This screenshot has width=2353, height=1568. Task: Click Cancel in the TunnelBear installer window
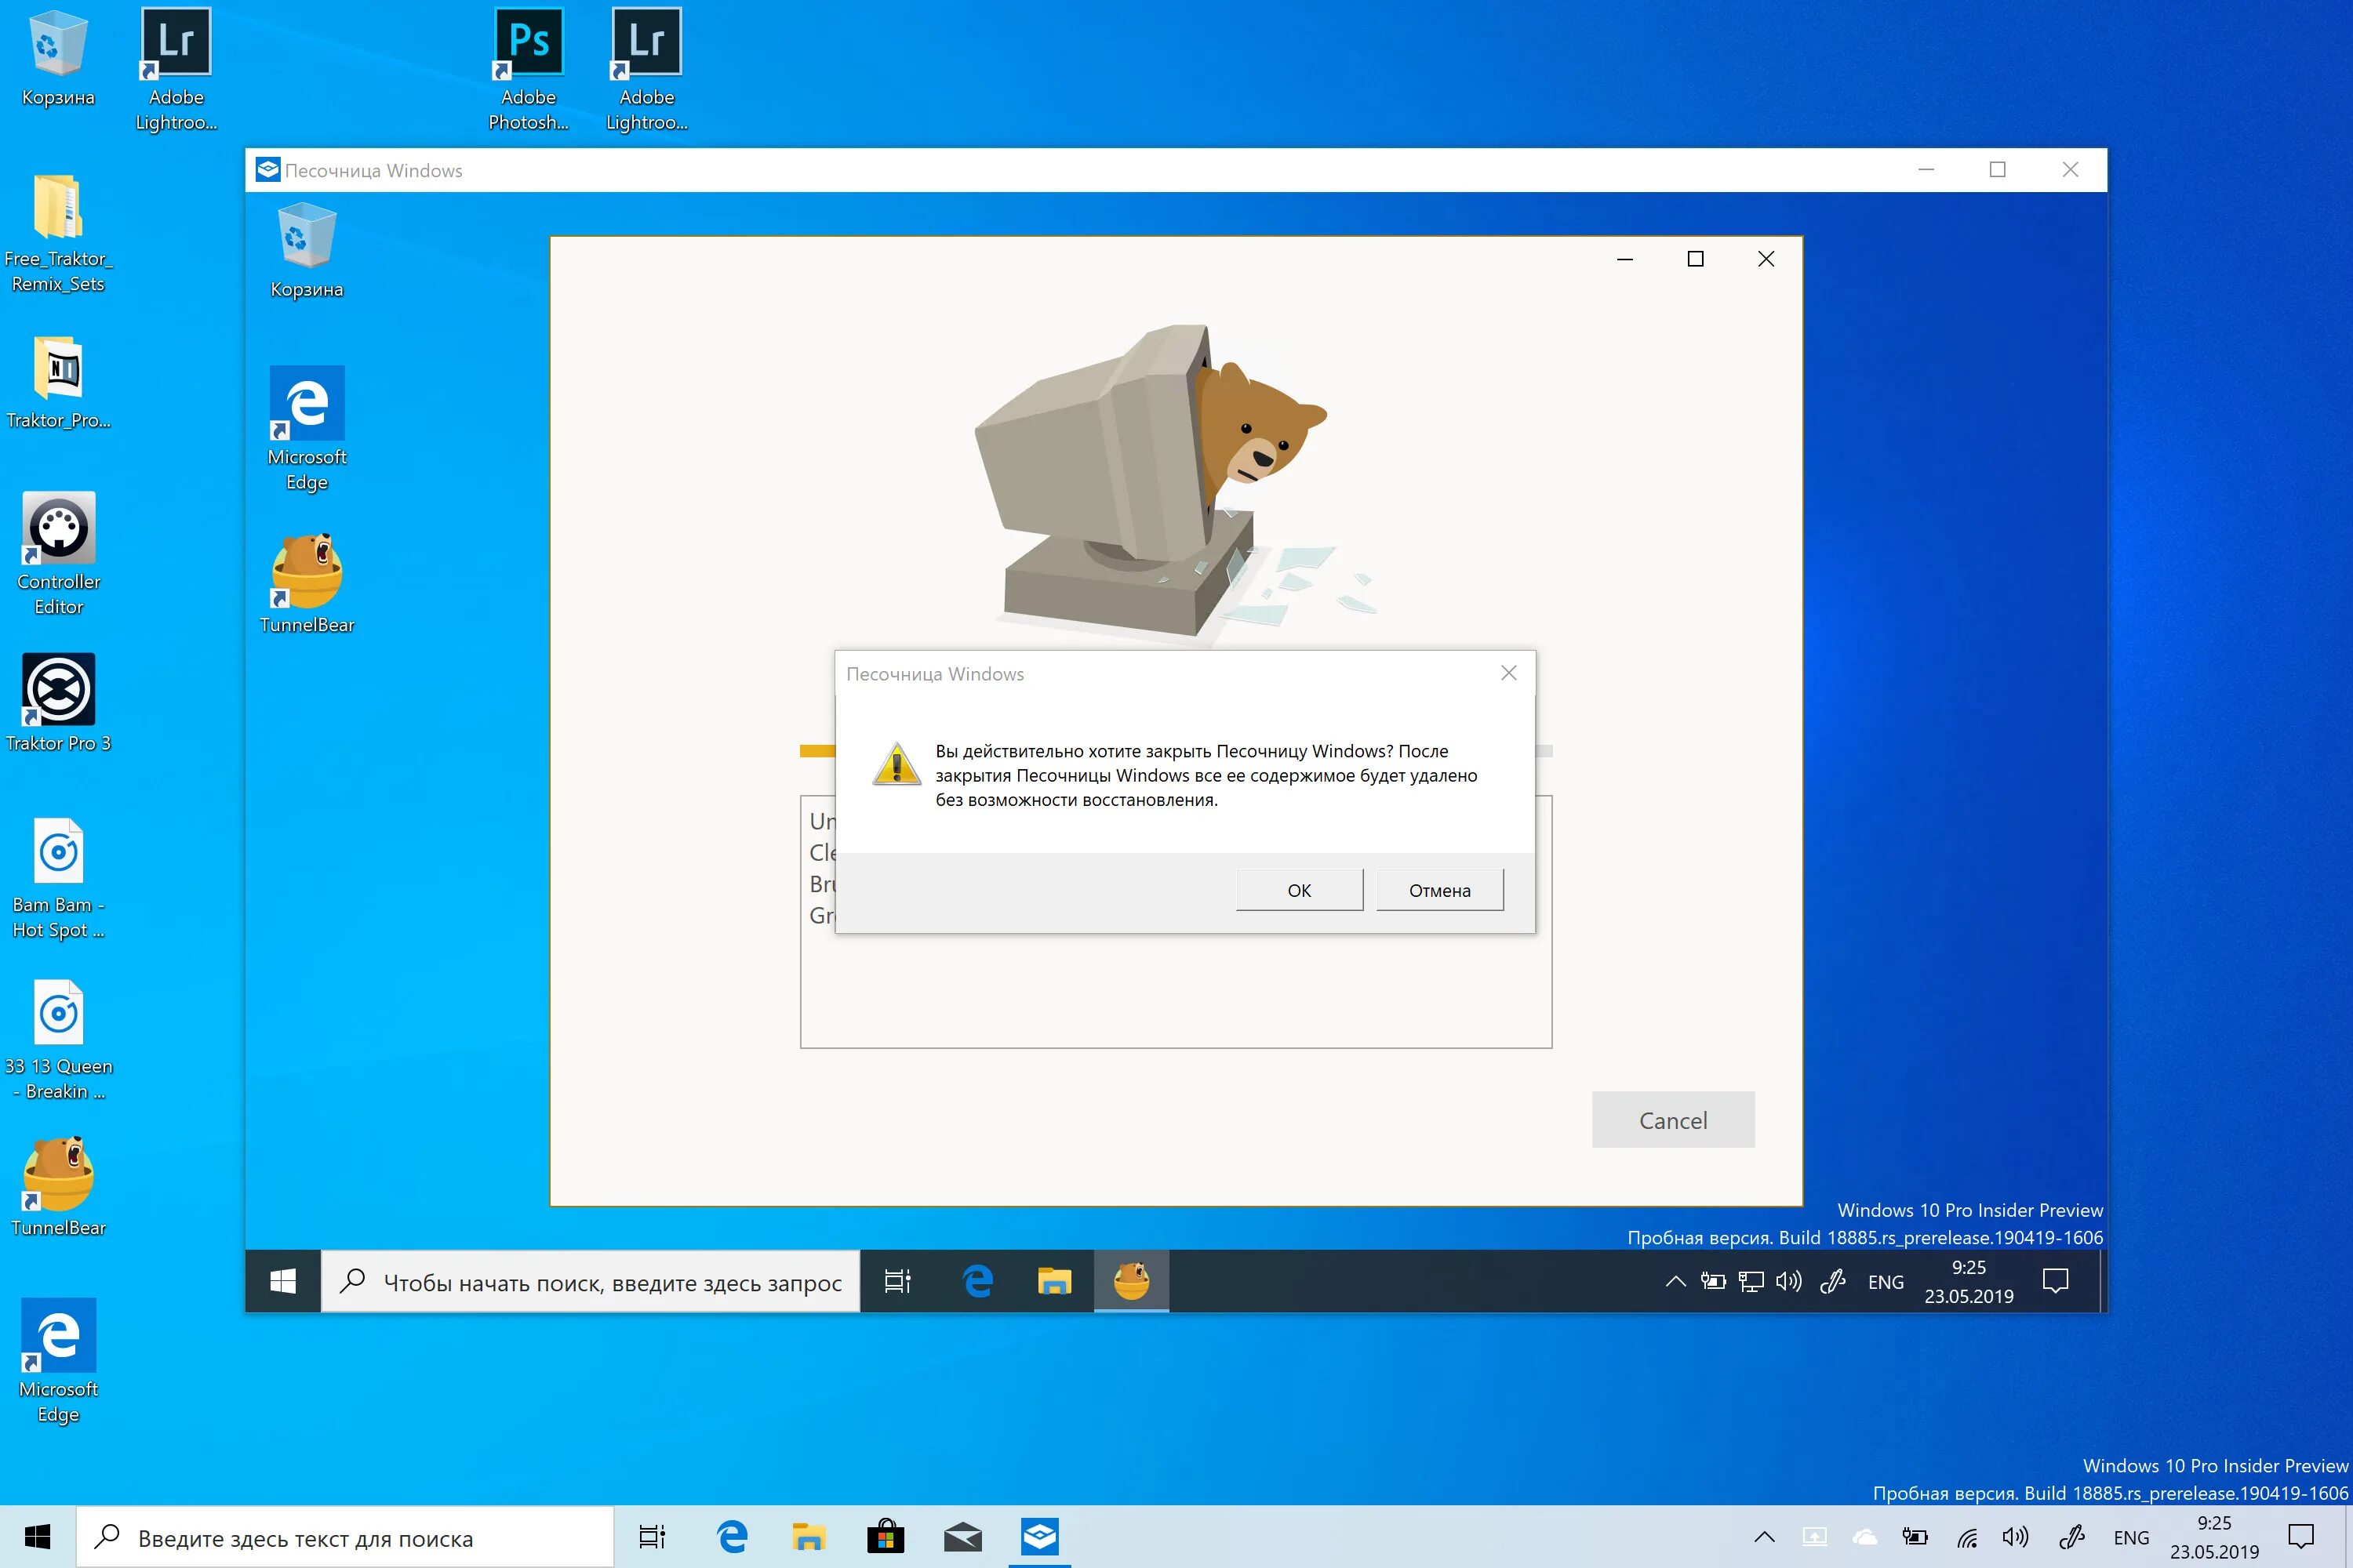(1673, 1120)
